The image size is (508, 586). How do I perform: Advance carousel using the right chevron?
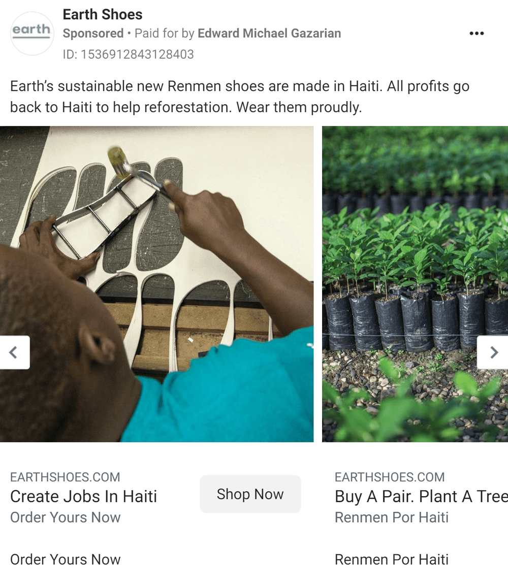[493, 352]
